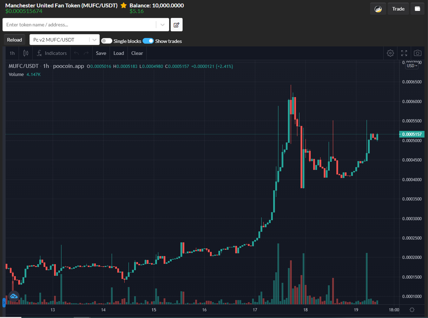Click the date label 15 on time axis

(154, 310)
